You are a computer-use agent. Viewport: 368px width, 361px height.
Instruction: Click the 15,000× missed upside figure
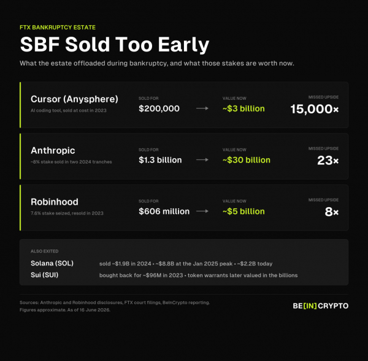(x=315, y=109)
